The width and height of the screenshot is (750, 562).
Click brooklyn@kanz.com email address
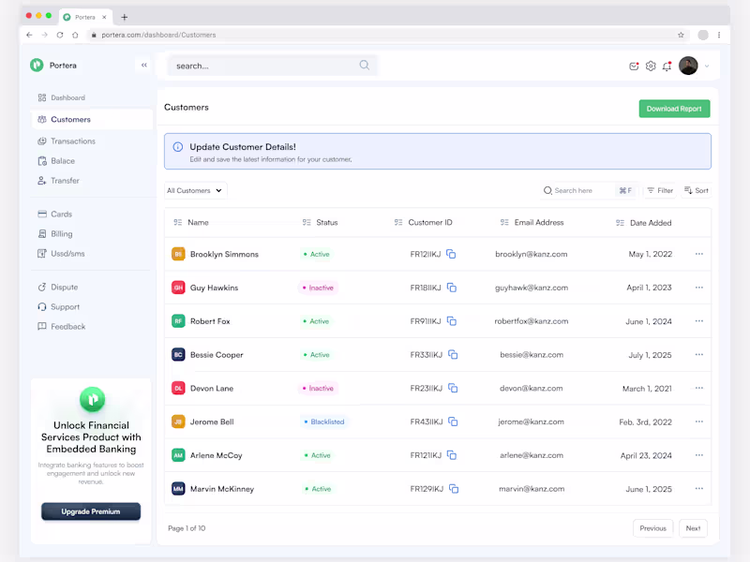pyautogui.click(x=531, y=254)
